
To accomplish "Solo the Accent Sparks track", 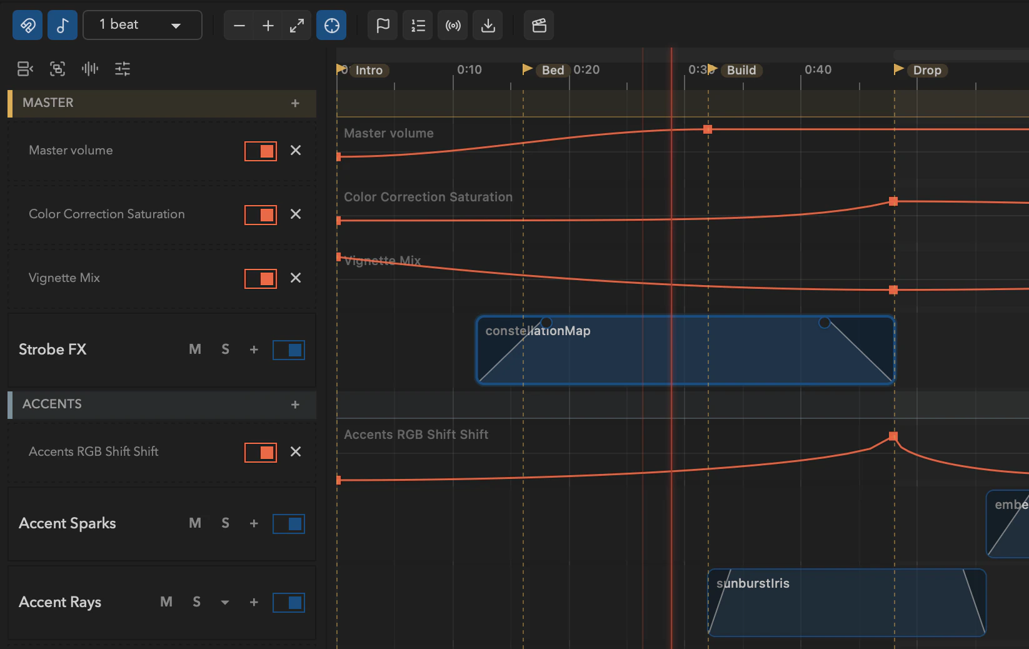I will pyautogui.click(x=225, y=523).
